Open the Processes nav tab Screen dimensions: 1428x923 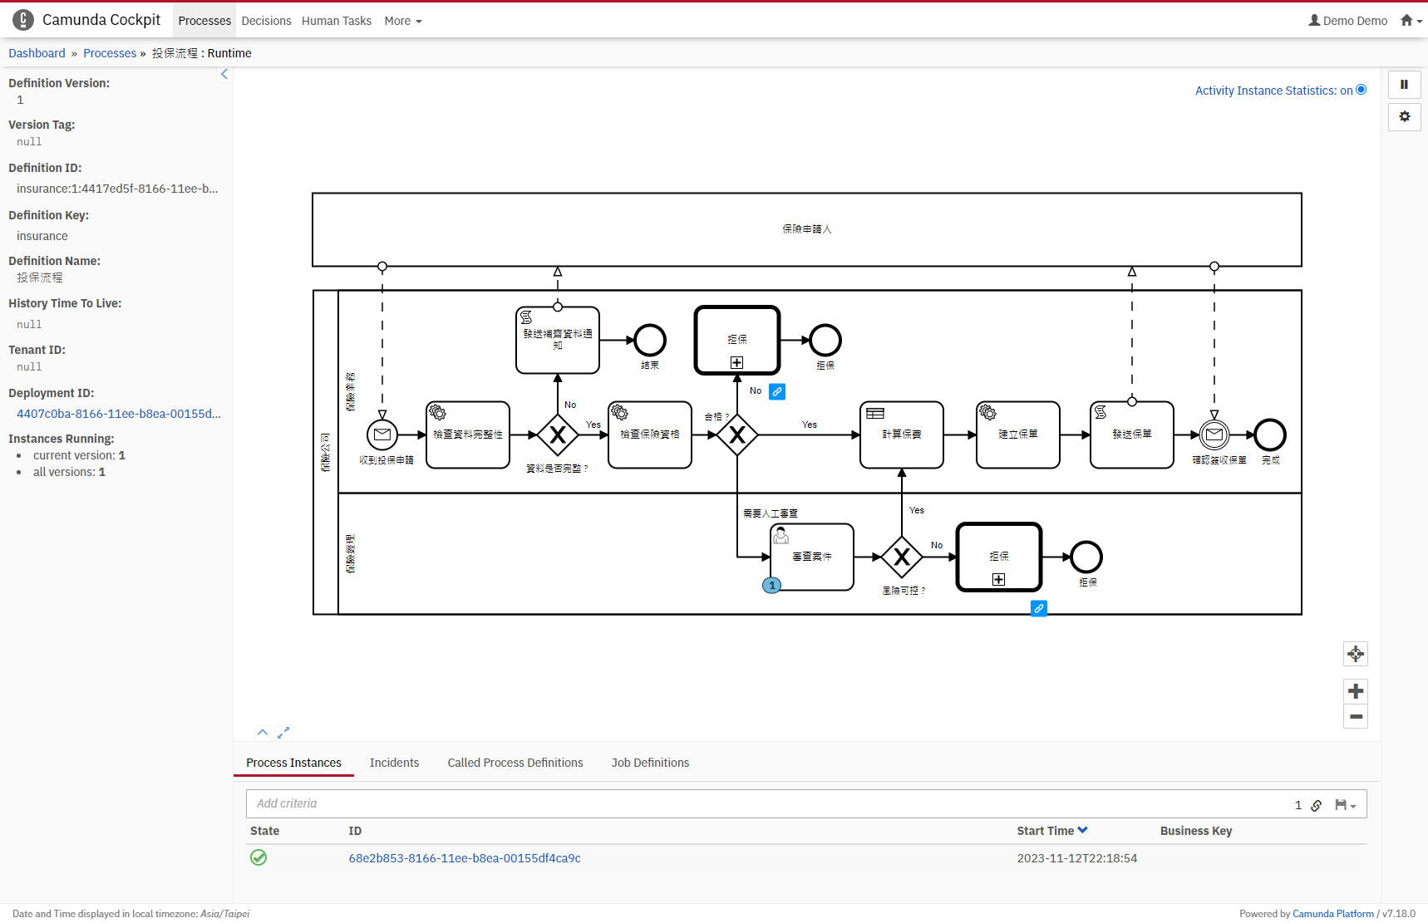[204, 21]
